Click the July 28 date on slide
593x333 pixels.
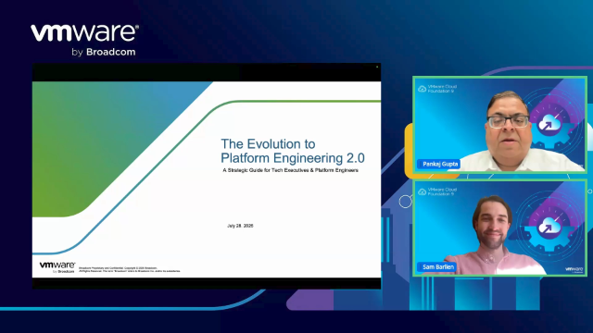pyautogui.click(x=240, y=226)
